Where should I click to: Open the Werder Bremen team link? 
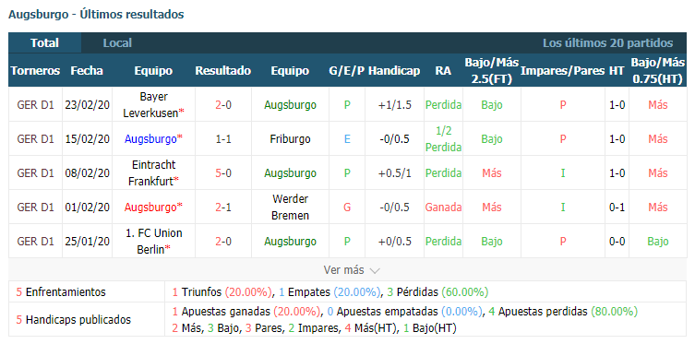[290, 207]
